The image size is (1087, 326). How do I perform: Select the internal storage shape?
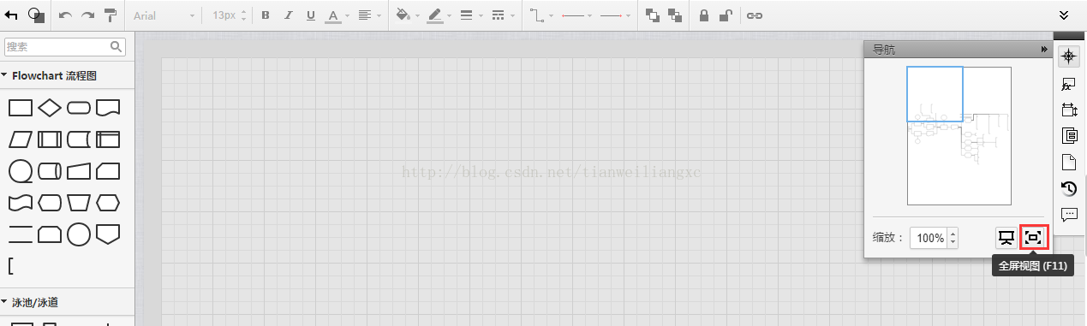108,139
